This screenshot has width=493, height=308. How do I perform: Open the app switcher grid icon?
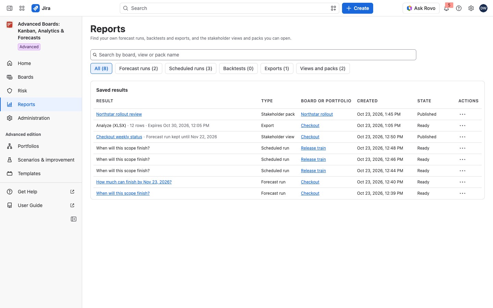tap(22, 8)
